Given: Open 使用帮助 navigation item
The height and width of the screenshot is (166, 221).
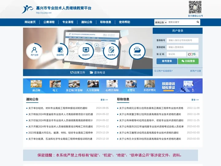Looking at the screenshot, I should click(124, 22).
